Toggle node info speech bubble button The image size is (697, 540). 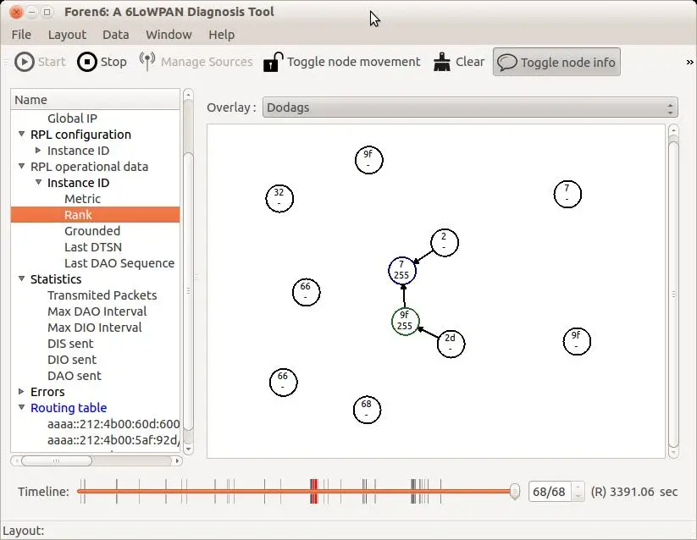point(556,62)
